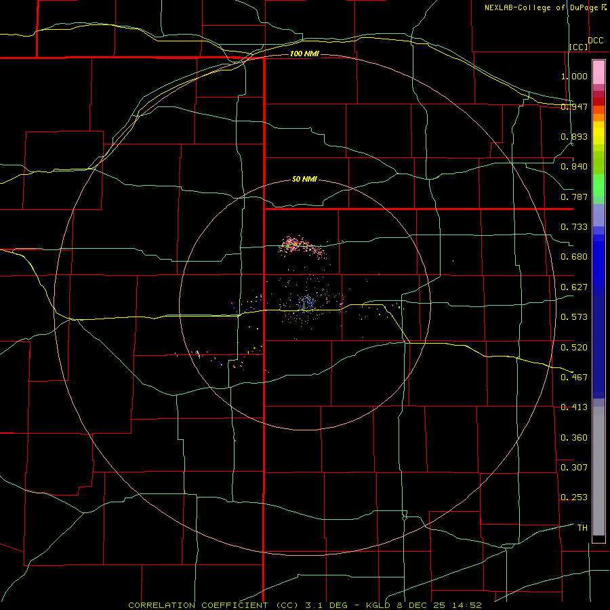Screen dimensions: 610x610
Task: Click the 1.000 value on the scale
Action: [574, 76]
